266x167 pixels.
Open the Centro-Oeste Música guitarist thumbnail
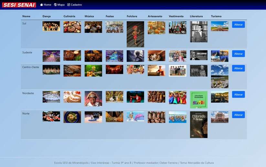(93, 71)
